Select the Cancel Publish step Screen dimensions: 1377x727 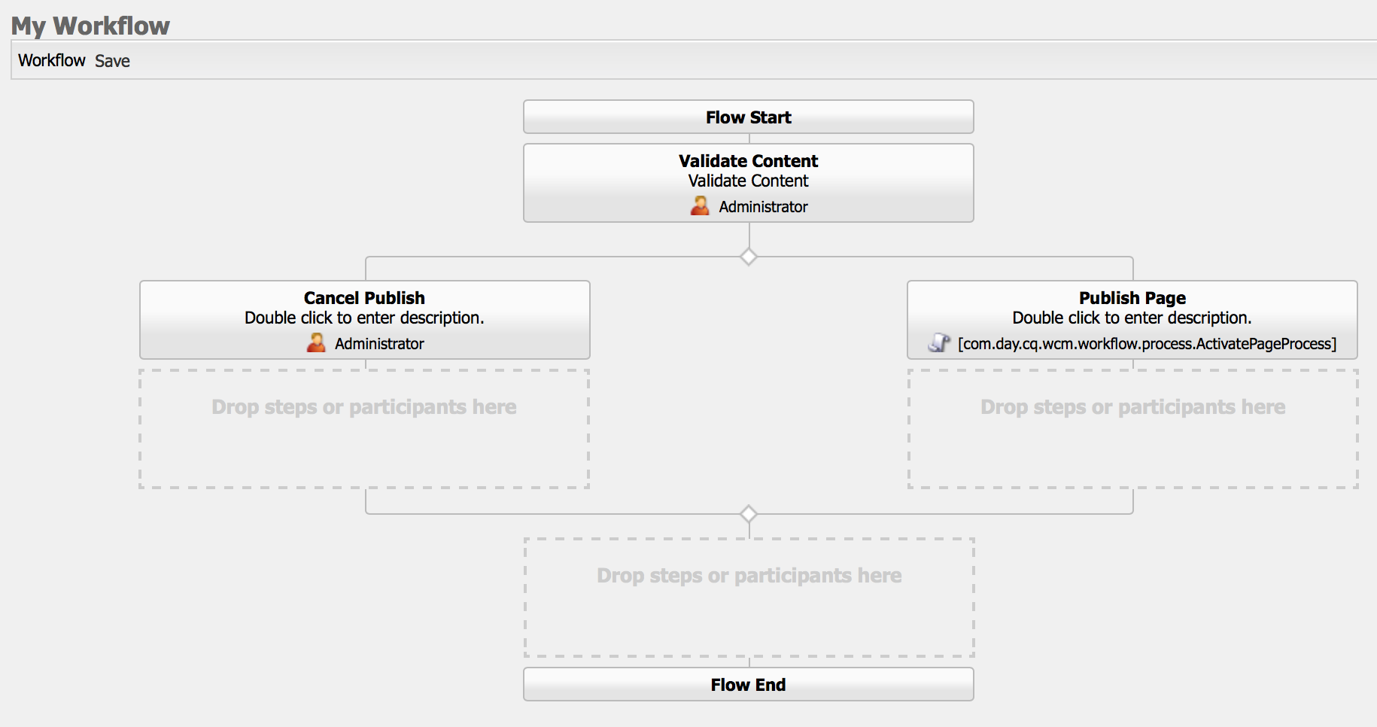tap(364, 297)
